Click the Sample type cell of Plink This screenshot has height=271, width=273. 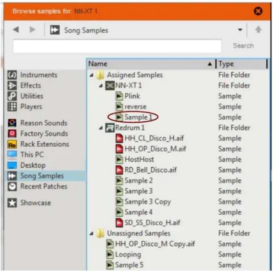[230, 96]
